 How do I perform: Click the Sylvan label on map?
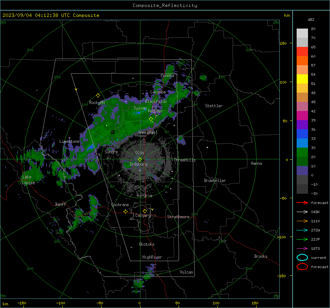(140, 108)
